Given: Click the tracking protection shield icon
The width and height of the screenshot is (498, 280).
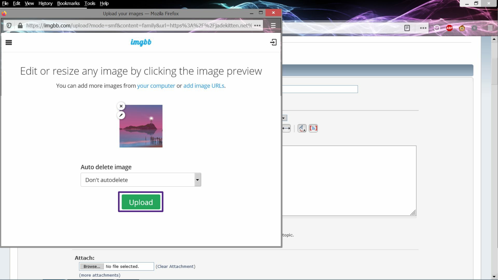Looking at the screenshot, I should [9, 26].
